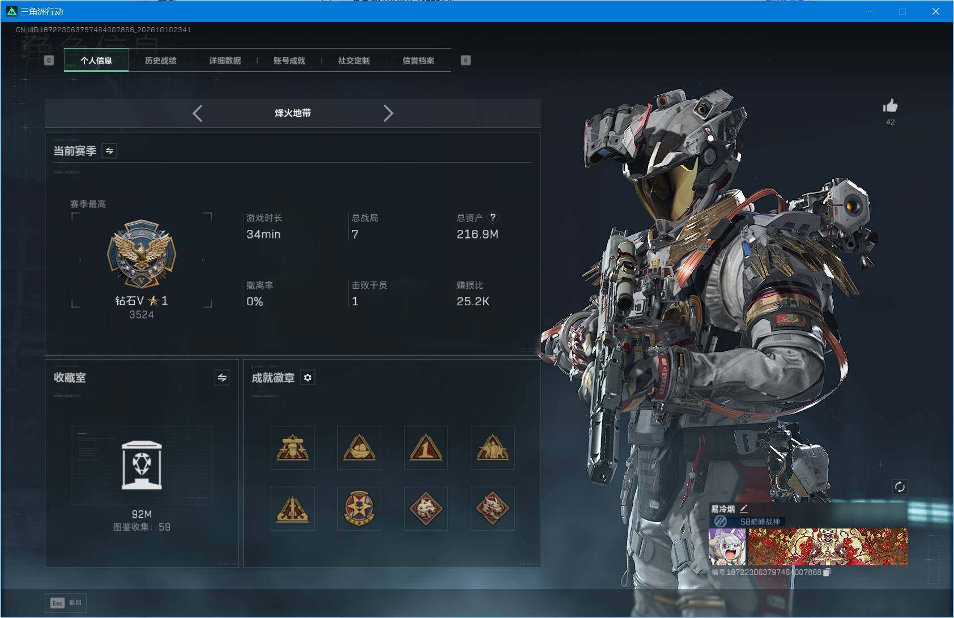Screen dimensions: 954x618
Task: Go to the 社交定制 tab
Action: point(354,61)
